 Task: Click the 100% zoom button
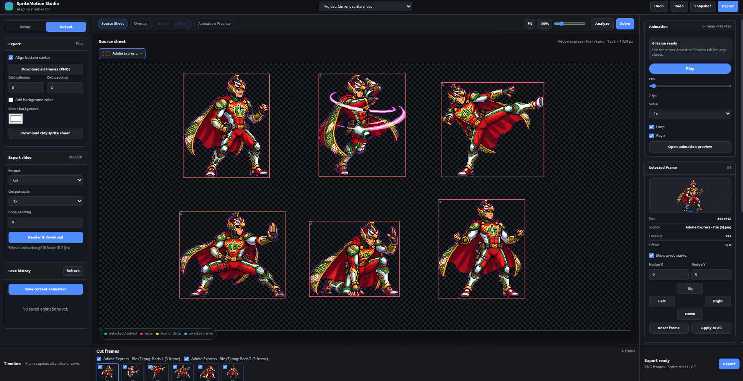pos(544,24)
